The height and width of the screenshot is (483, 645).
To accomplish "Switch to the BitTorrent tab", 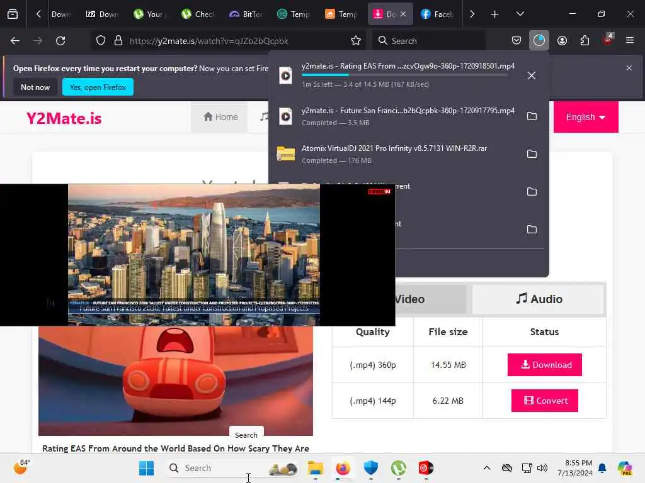I will coord(246,14).
